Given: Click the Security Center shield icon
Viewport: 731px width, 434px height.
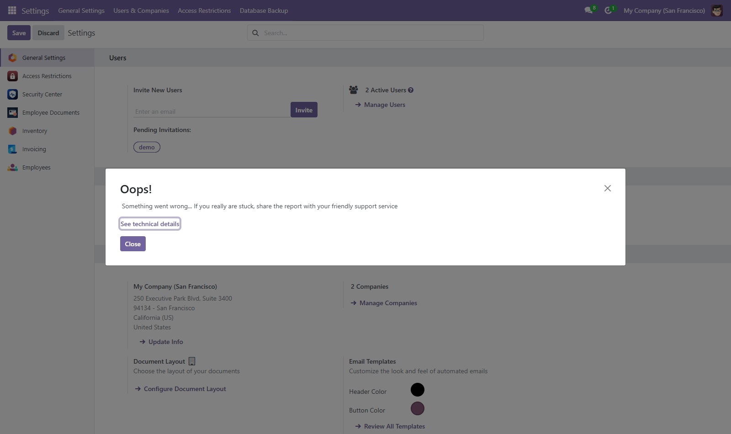Looking at the screenshot, I should coord(13,94).
